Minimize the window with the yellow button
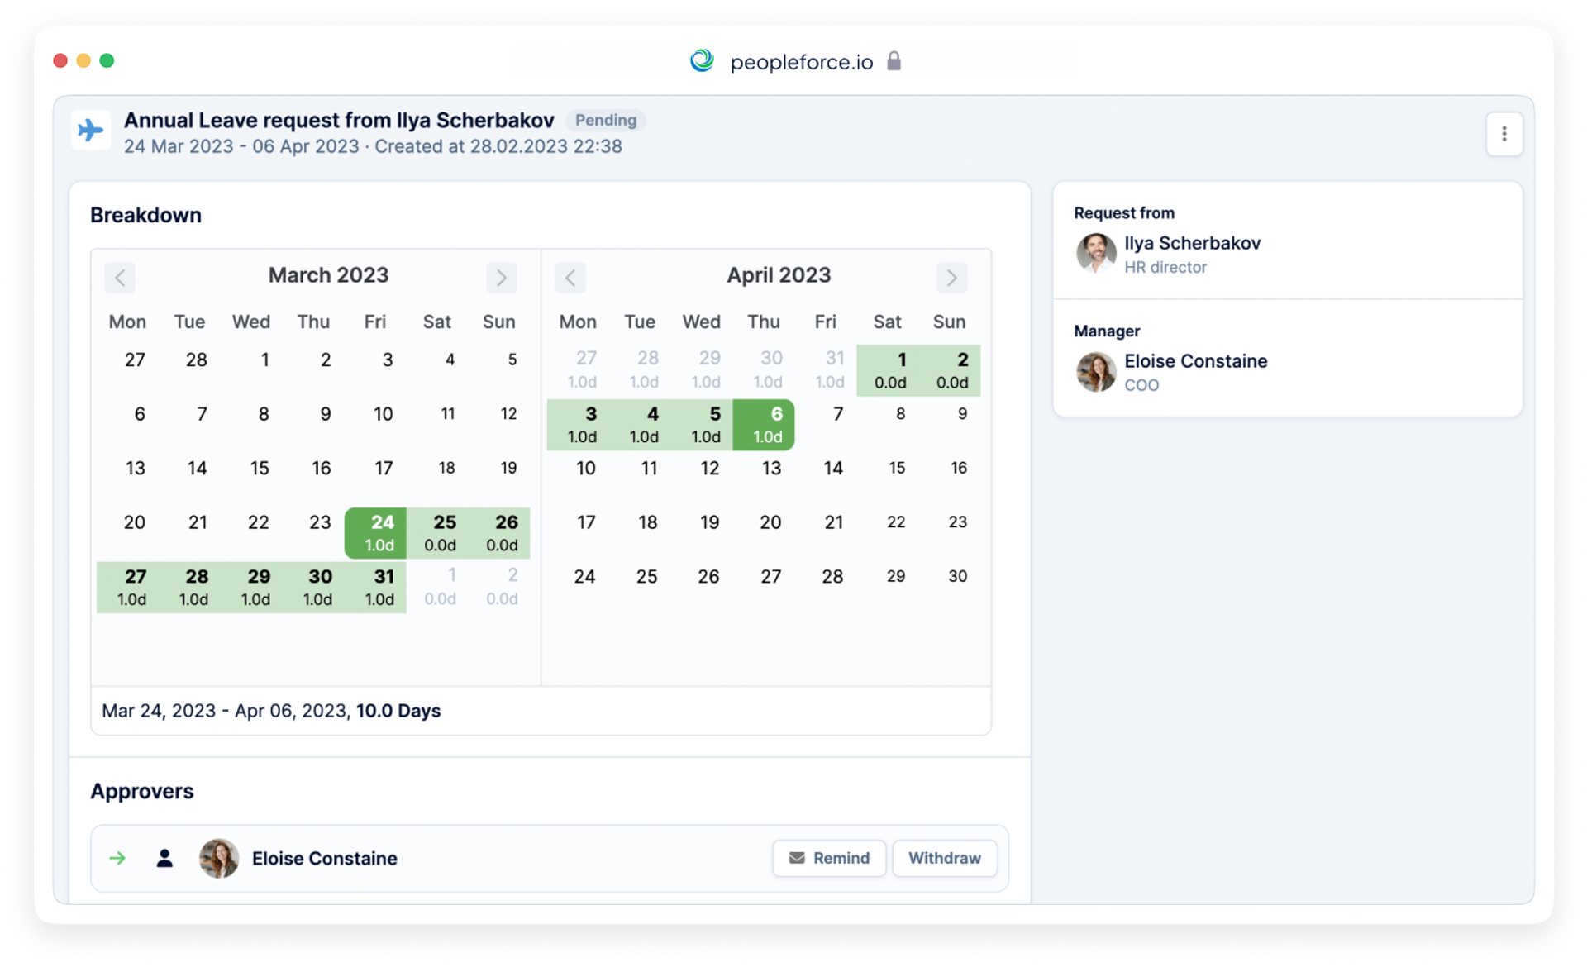 tap(83, 60)
